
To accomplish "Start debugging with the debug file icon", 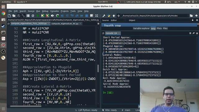I will (x=62, y=16).
